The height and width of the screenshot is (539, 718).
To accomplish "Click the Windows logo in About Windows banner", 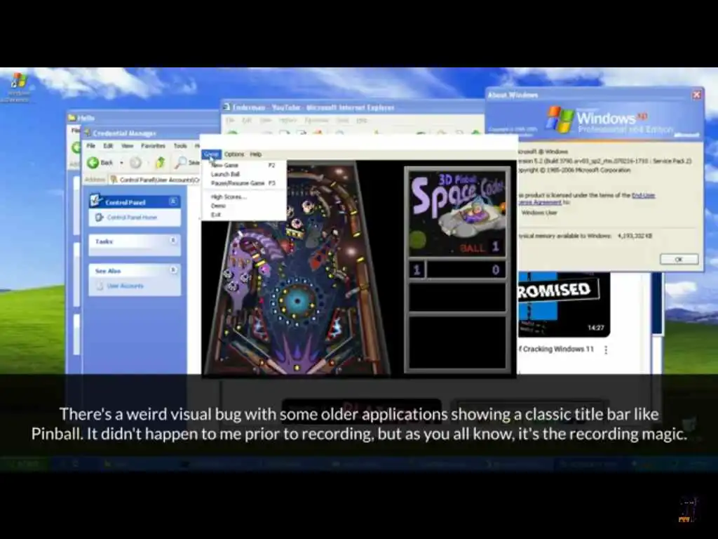I will coord(560,119).
